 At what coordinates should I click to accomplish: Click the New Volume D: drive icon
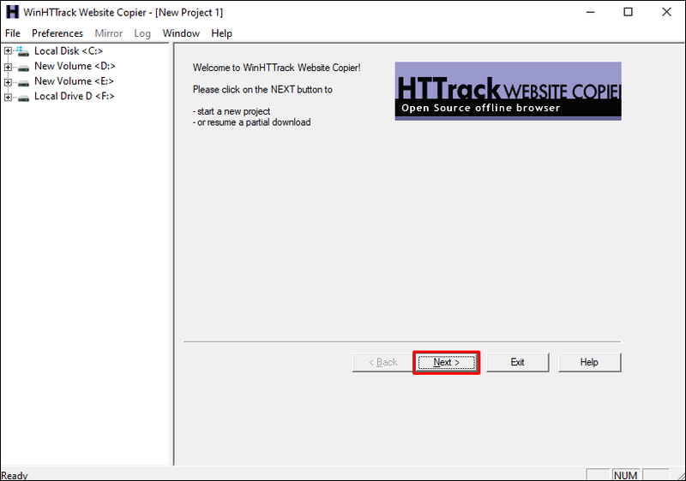[24, 68]
